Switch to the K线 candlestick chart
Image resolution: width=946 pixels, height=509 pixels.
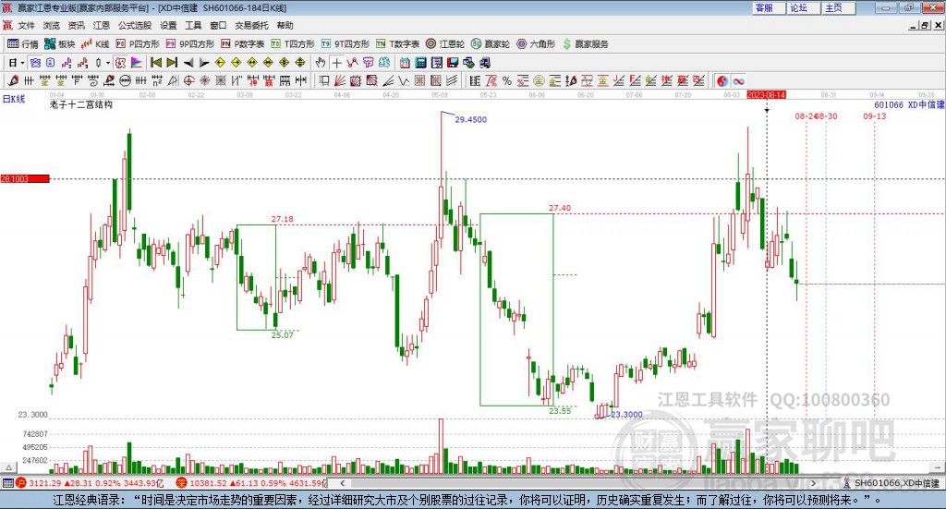point(95,44)
